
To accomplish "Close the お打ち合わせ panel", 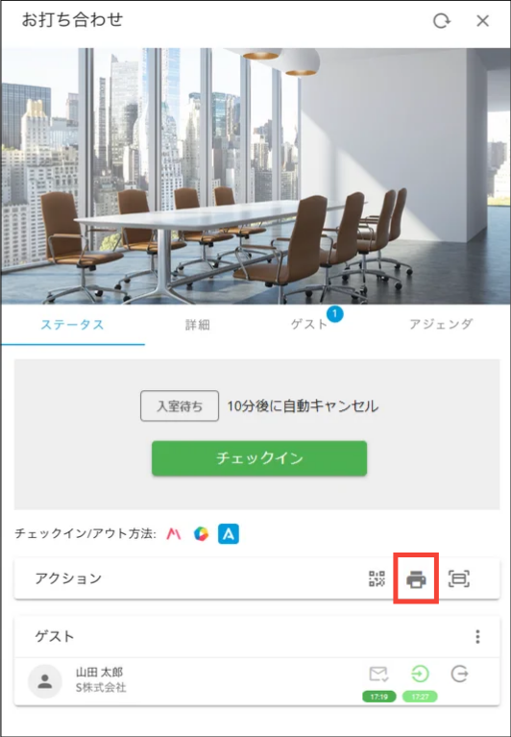I will coord(483,21).
